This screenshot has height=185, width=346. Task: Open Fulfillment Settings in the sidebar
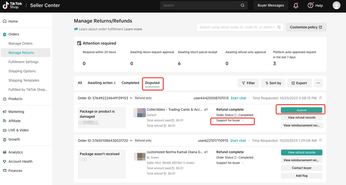click(23, 62)
